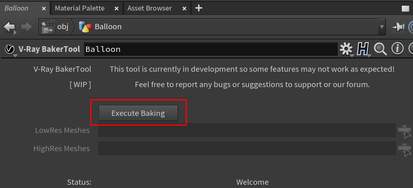Switch to the Material Palette tab

[x=80, y=8]
